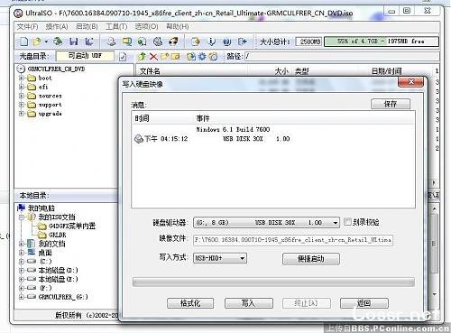Click the Burn CD/DVD image icon

(x=173, y=42)
